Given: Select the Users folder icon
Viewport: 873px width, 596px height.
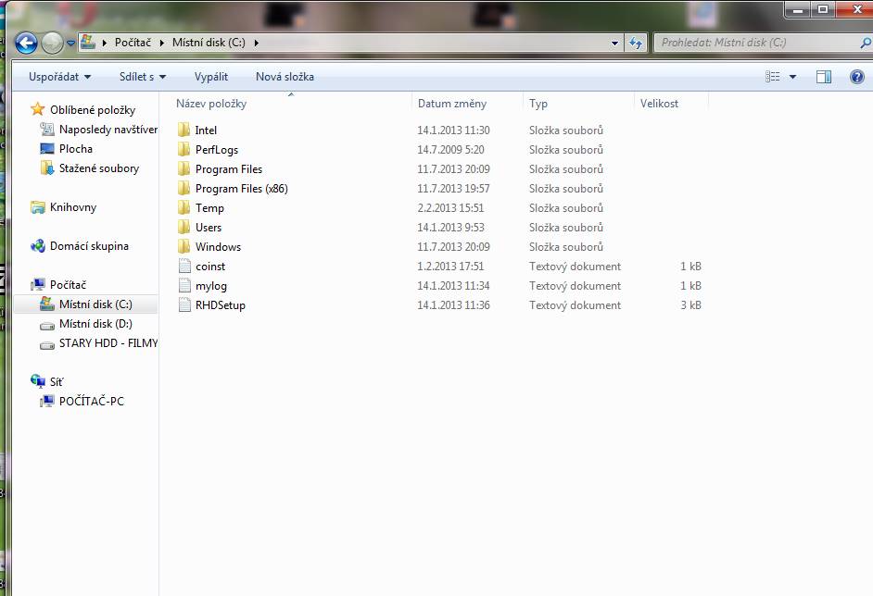Looking at the screenshot, I should (x=183, y=228).
